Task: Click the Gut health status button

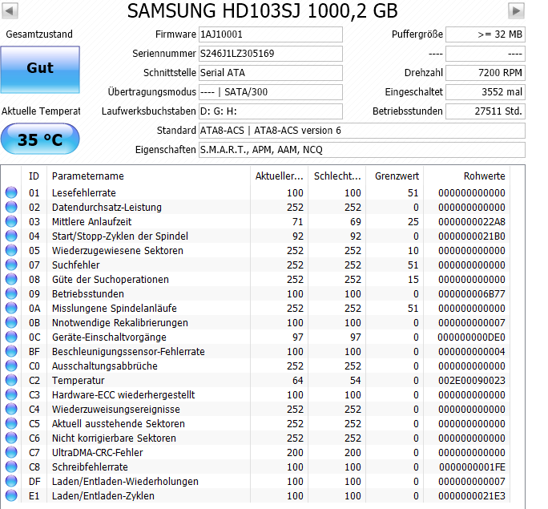Action: tap(40, 70)
